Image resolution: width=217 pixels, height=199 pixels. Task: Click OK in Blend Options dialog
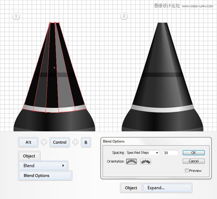(193, 153)
